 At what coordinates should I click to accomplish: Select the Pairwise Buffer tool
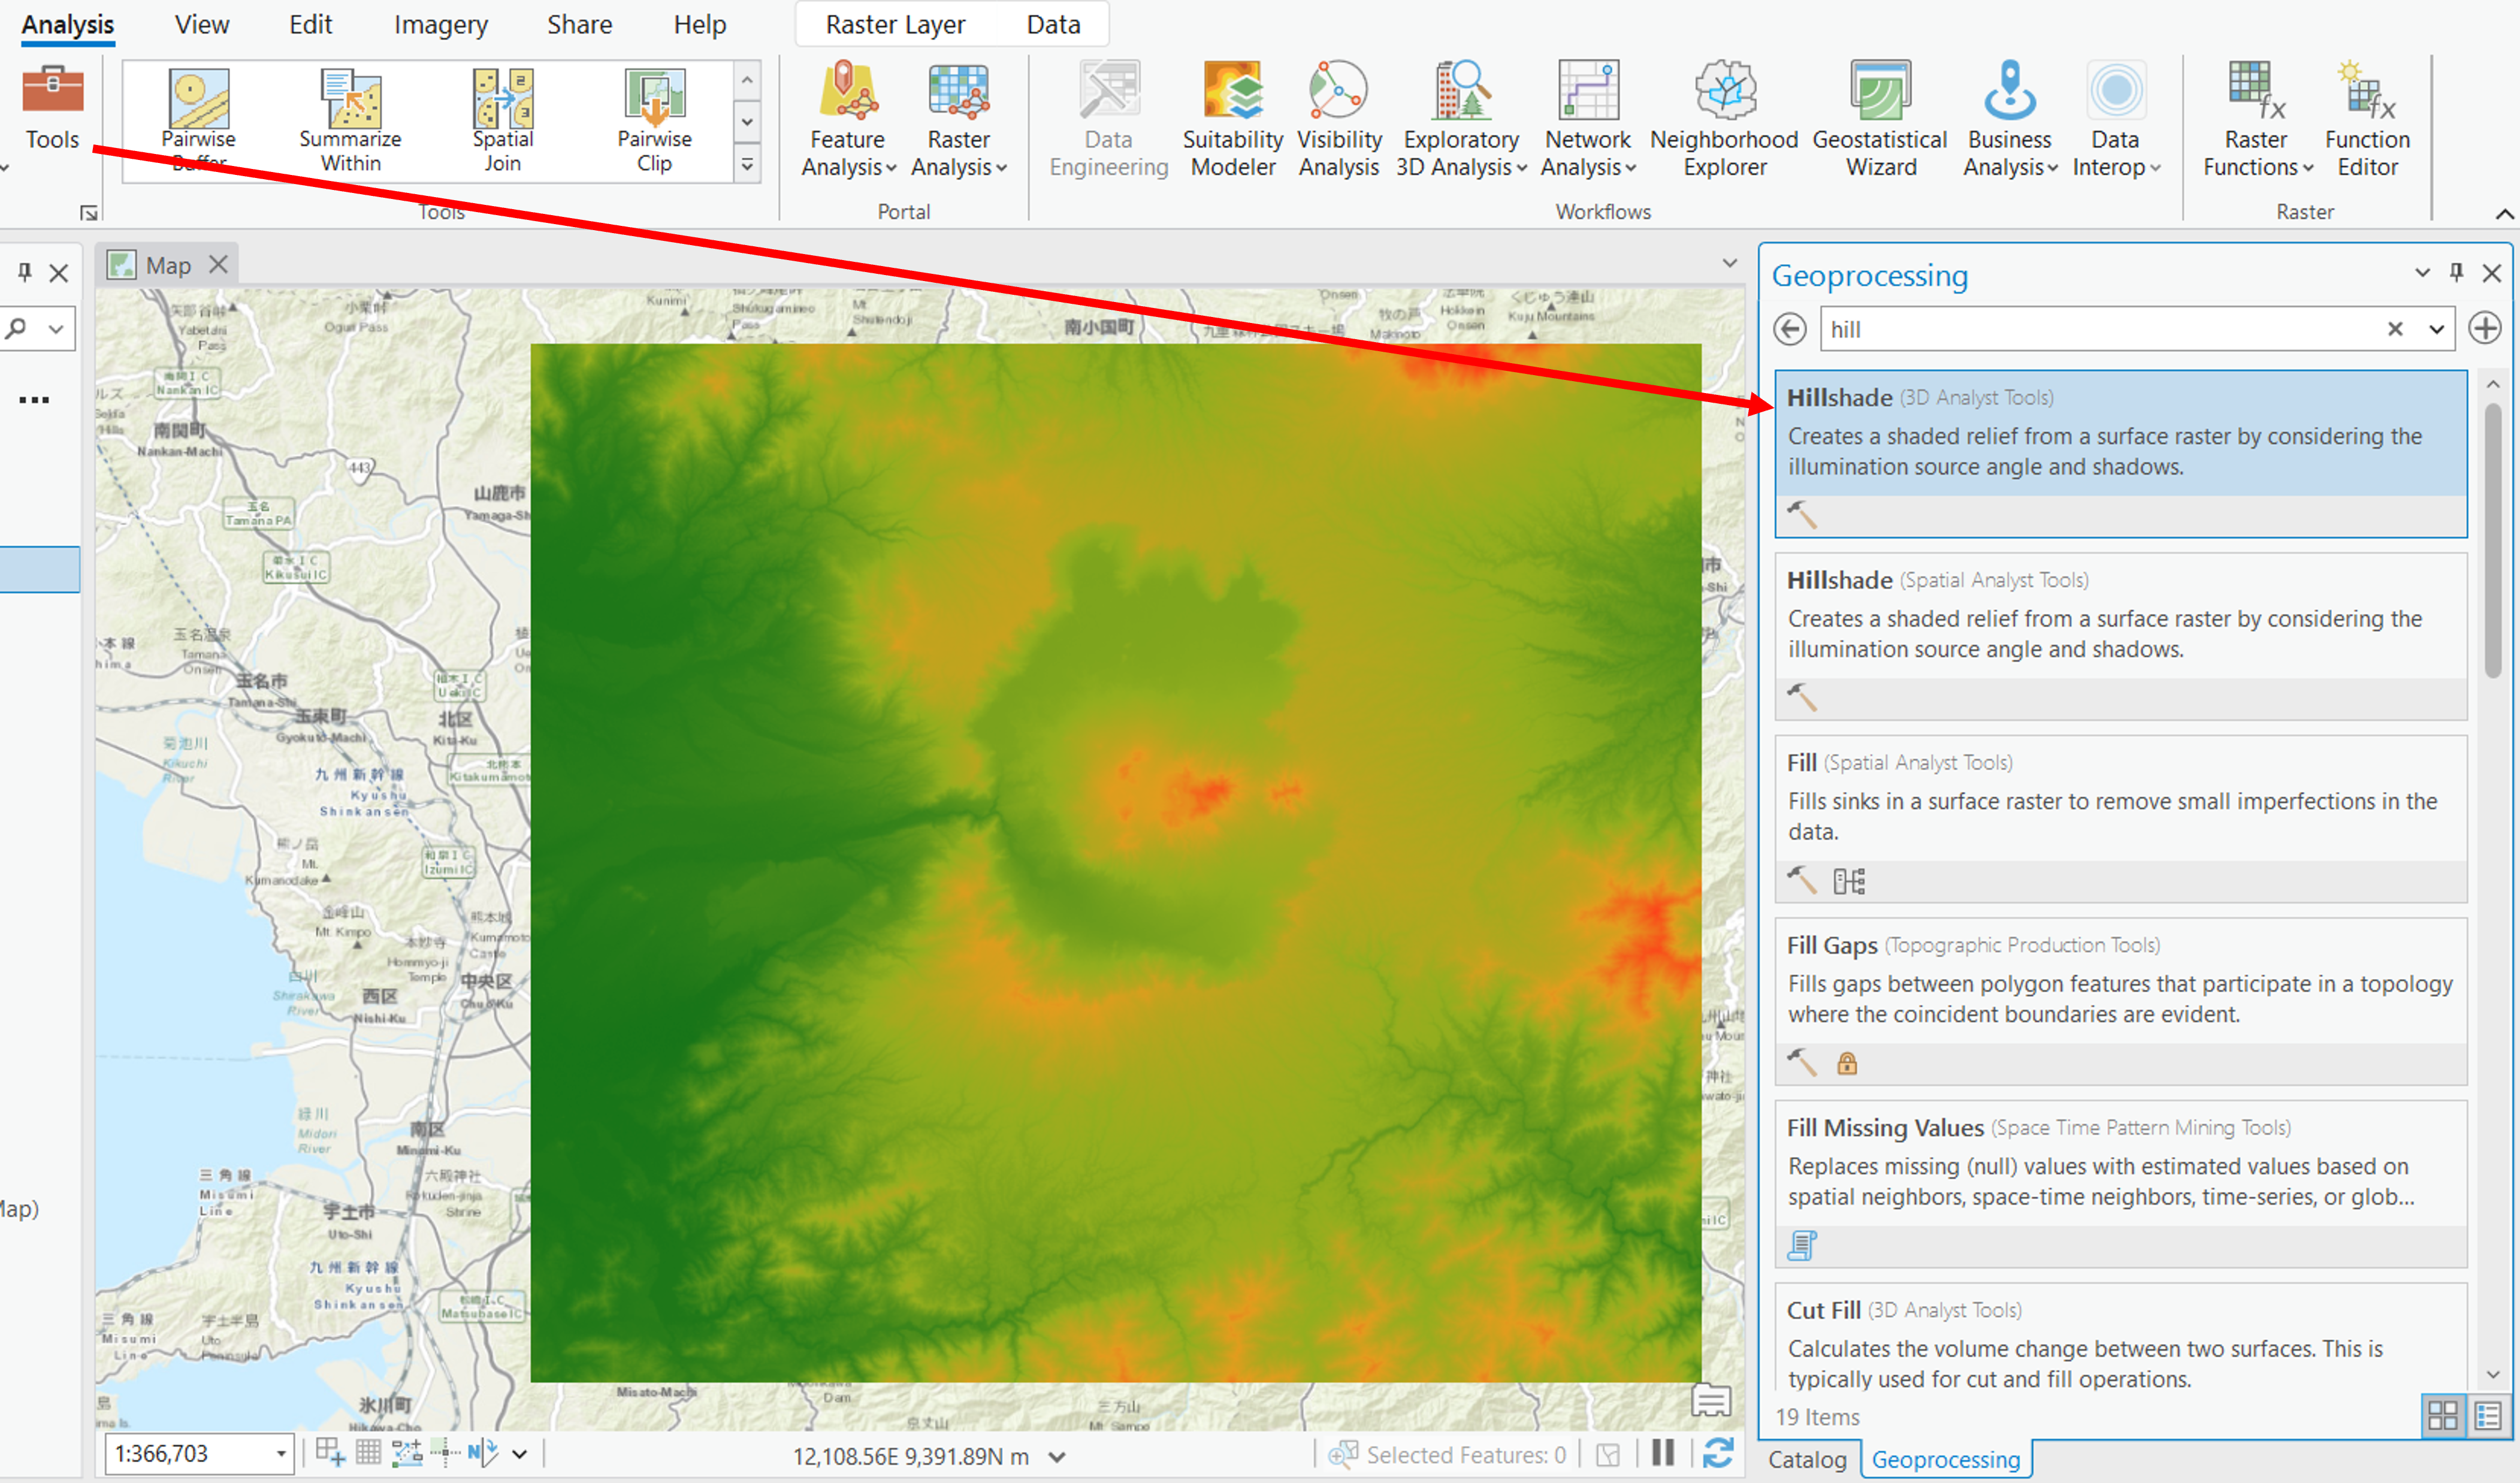(198, 120)
